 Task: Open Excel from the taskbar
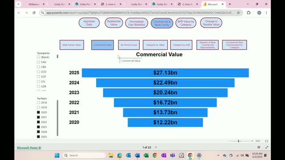pos(146,155)
